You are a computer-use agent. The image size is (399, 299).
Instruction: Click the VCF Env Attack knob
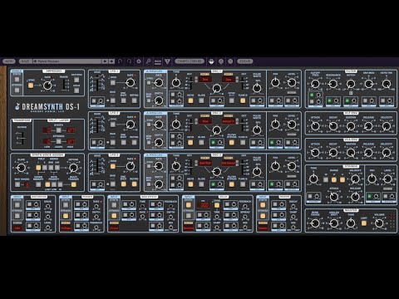pos(315,126)
